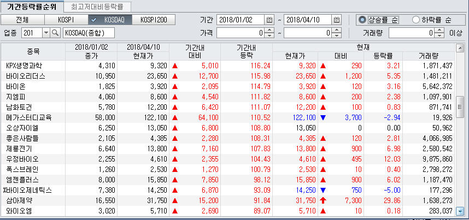The height and width of the screenshot is (220, 469).
Task: Click the minimum price spinner arrows
Action: coord(269,33)
